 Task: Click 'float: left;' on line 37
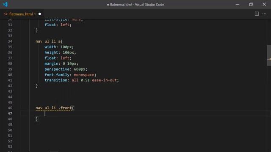point(58,58)
